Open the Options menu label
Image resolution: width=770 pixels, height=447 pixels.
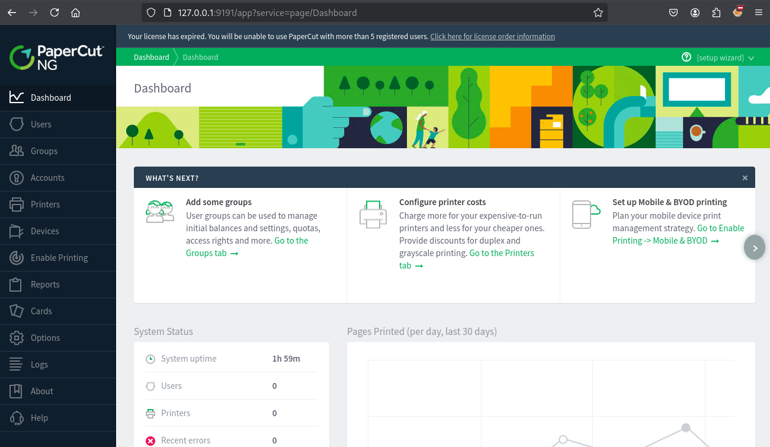click(x=45, y=337)
